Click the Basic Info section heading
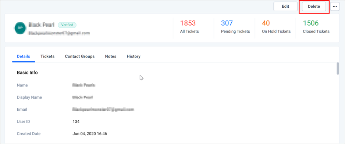Screen dimensions: 345x144 click(x=27, y=73)
